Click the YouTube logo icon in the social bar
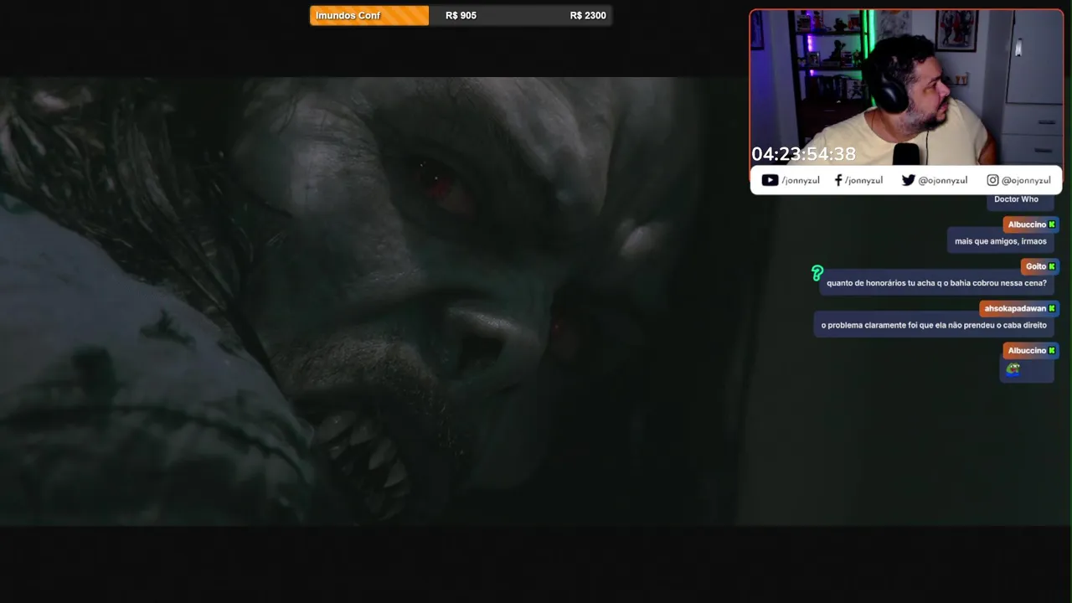Viewport: 1072px width, 603px height. [770, 180]
